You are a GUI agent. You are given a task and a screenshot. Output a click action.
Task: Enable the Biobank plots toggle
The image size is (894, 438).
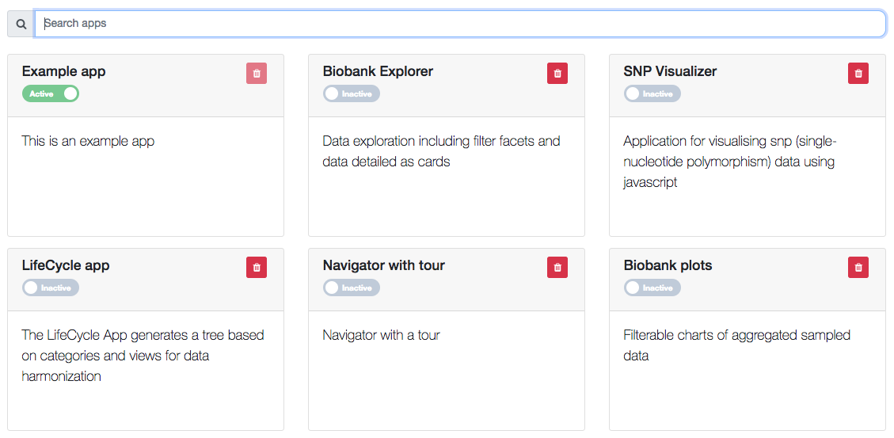[x=652, y=288]
